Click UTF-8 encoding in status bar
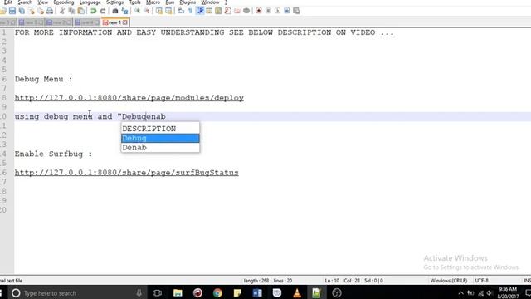 point(481,281)
